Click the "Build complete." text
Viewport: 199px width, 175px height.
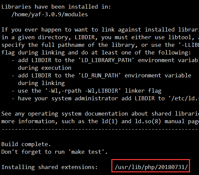(26, 144)
